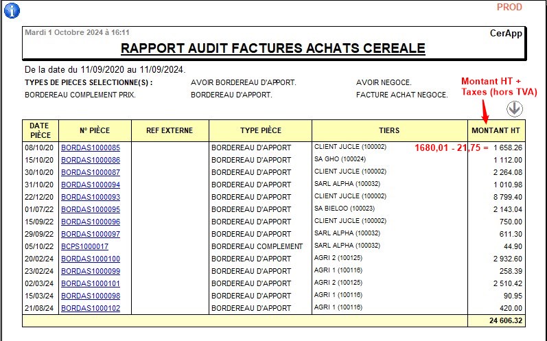Open piece link BORDAS1000085

pyautogui.click(x=90, y=148)
